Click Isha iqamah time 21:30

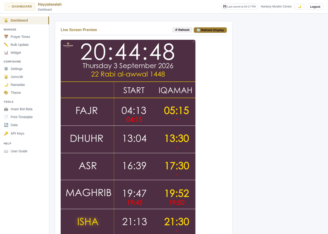(x=177, y=222)
